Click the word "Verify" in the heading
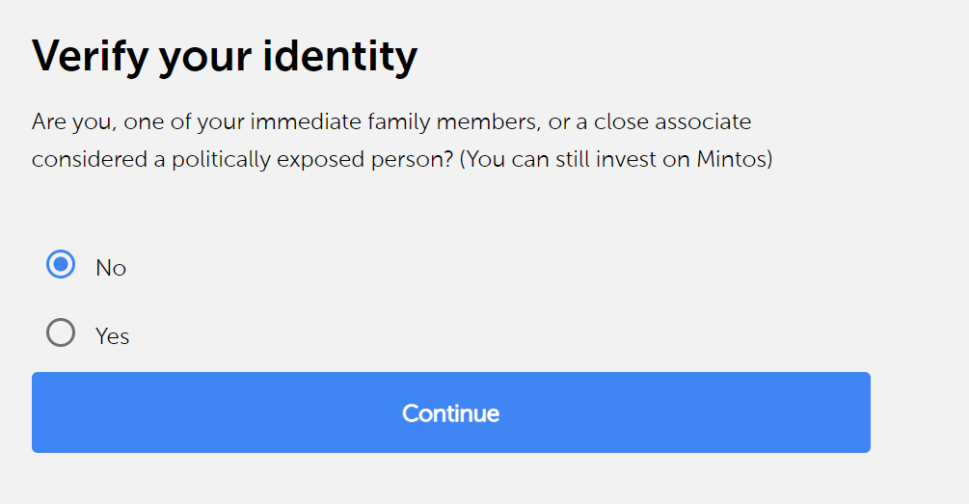This screenshot has width=969, height=504. [x=89, y=57]
